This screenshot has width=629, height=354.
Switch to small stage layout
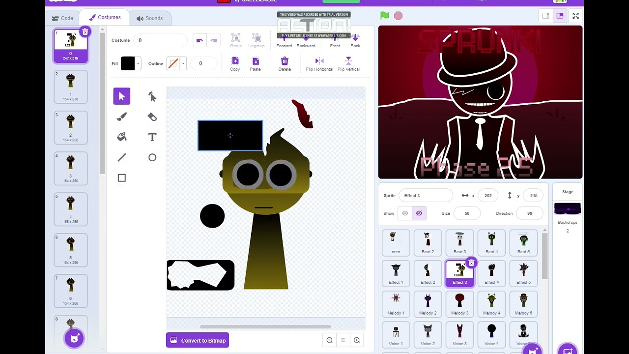(545, 16)
